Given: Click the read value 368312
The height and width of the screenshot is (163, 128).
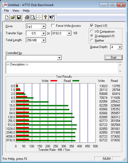Looking at the screenshot, I should click(115, 117).
